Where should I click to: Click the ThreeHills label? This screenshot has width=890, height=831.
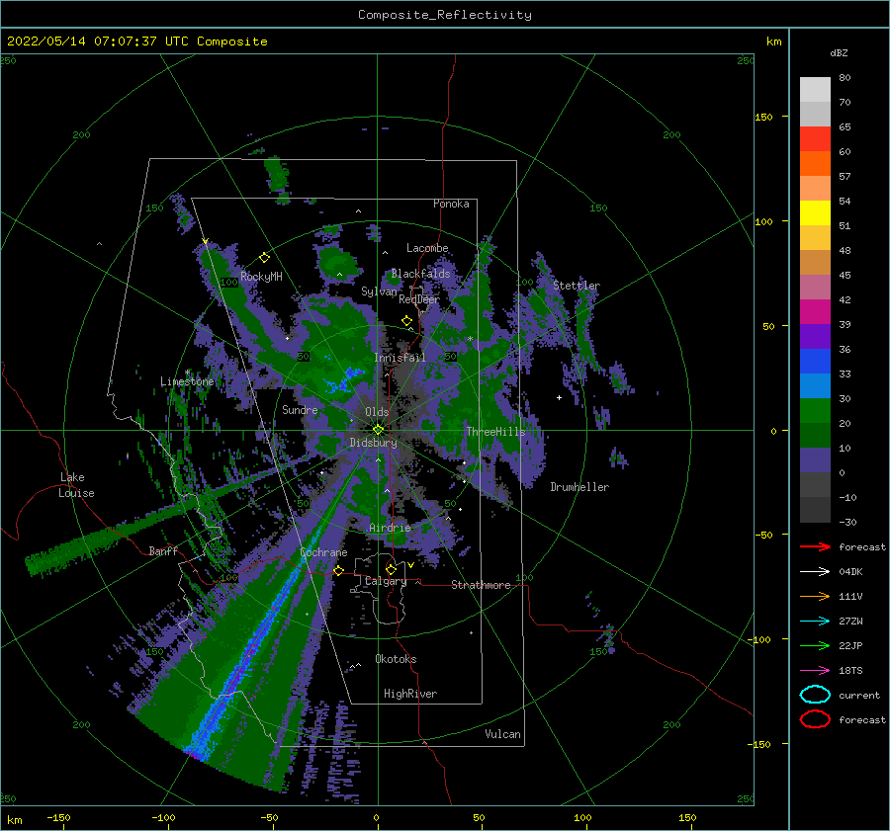pos(495,432)
